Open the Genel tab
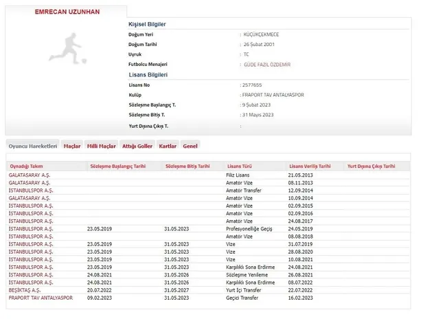This screenshot has height=319, width=423. [x=191, y=146]
